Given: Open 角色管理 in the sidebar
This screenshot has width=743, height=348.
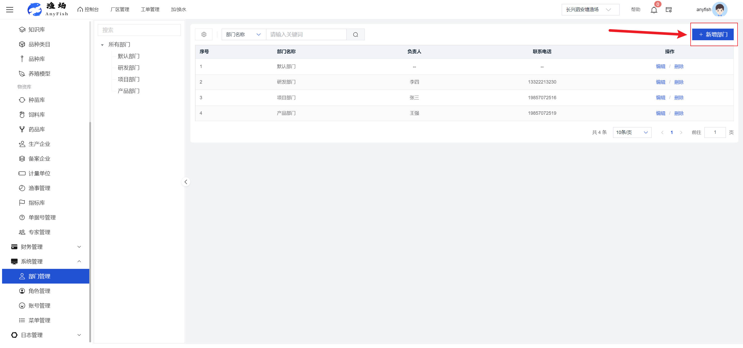Looking at the screenshot, I should point(39,291).
